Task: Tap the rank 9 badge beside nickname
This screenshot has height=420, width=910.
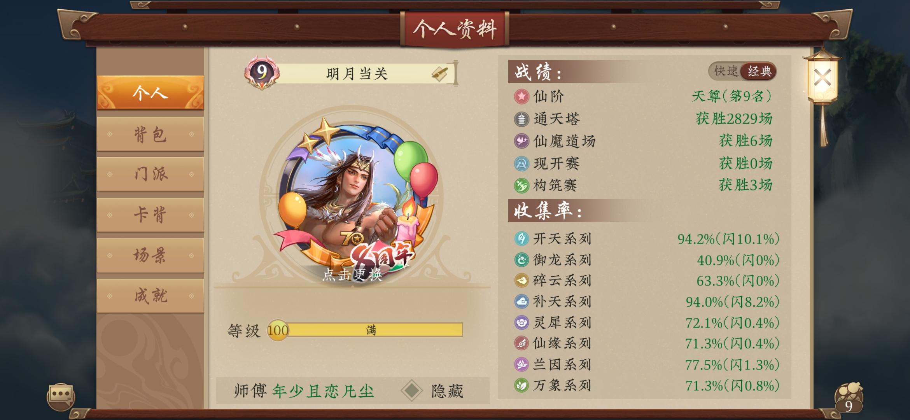Action: coord(262,72)
